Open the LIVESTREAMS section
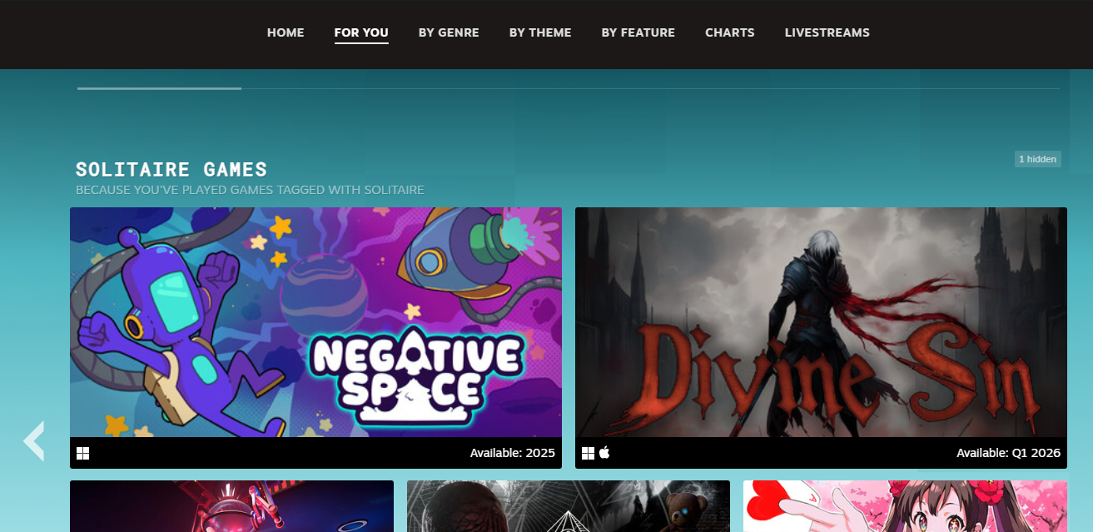The height and width of the screenshot is (532, 1093). click(x=827, y=32)
